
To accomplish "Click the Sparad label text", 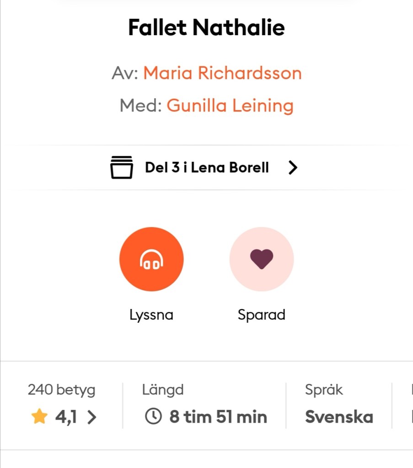I will [261, 315].
